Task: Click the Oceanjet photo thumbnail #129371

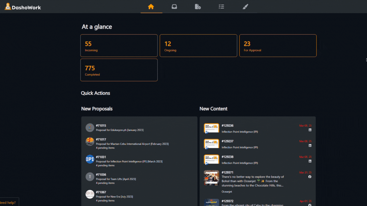Action: coord(211,178)
